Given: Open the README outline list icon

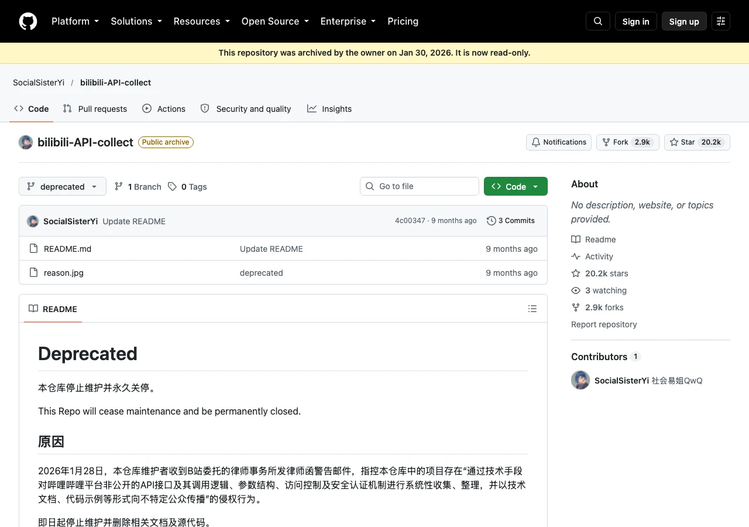Looking at the screenshot, I should point(532,309).
